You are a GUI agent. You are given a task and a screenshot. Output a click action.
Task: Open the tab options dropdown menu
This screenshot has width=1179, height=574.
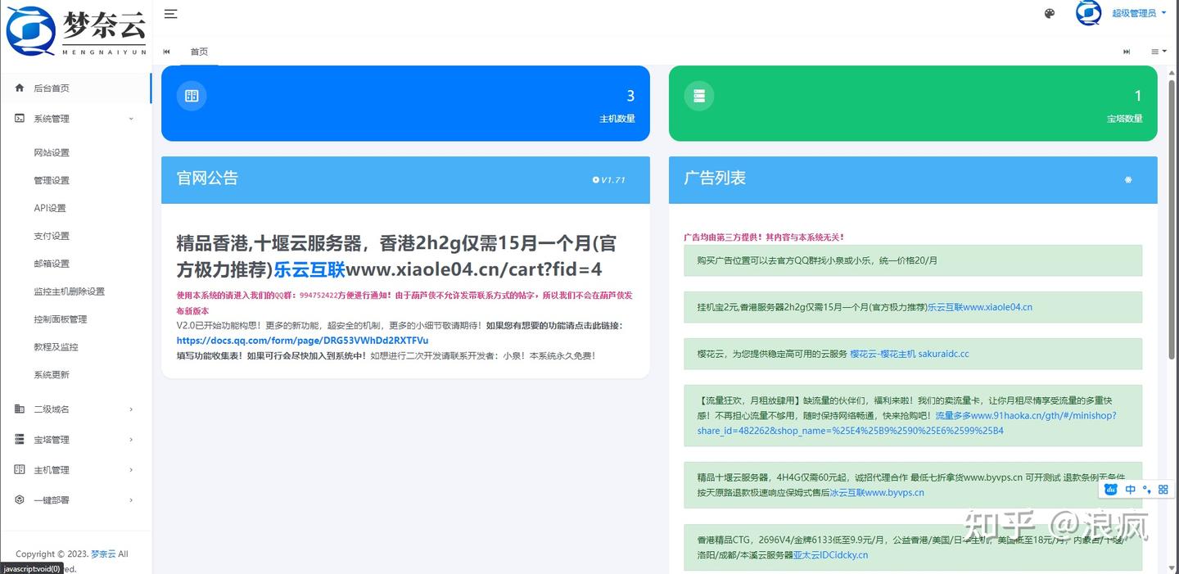[1159, 52]
